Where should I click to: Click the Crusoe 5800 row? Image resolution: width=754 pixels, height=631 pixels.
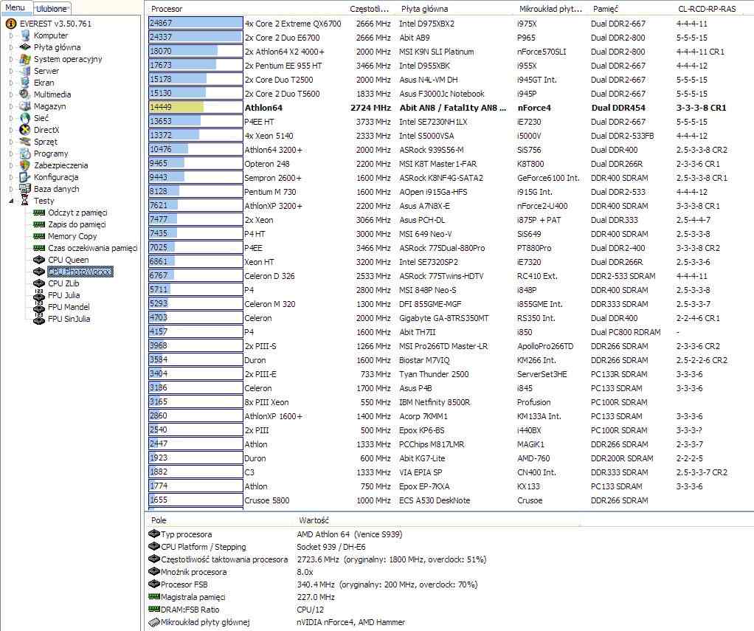click(449, 500)
